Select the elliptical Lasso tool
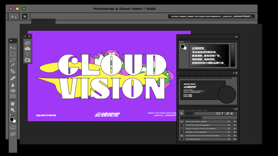The width and height of the screenshot is (278, 156). pos(13,60)
